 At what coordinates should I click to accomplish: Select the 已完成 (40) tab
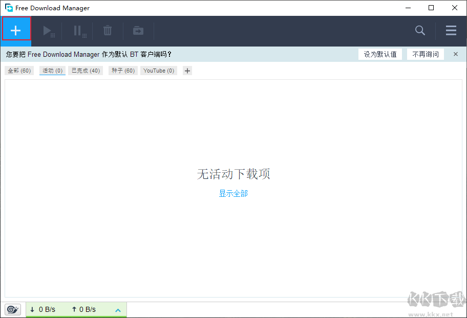click(x=86, y=71)
